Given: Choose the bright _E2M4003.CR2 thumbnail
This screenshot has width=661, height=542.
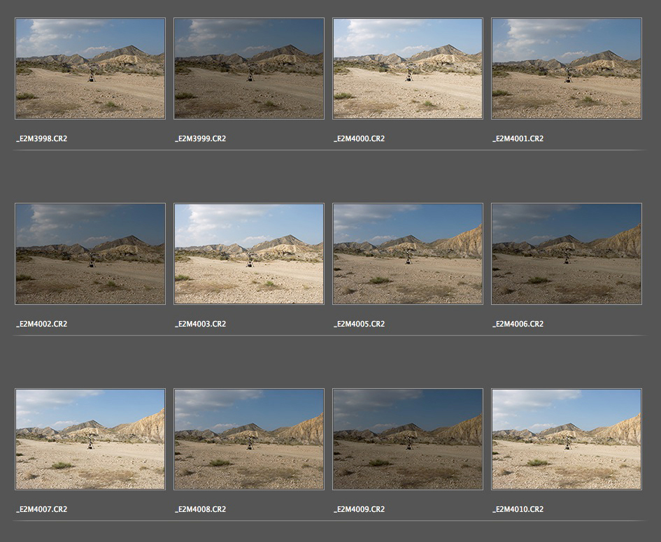Looking at the screenshot, I should 249,254.
